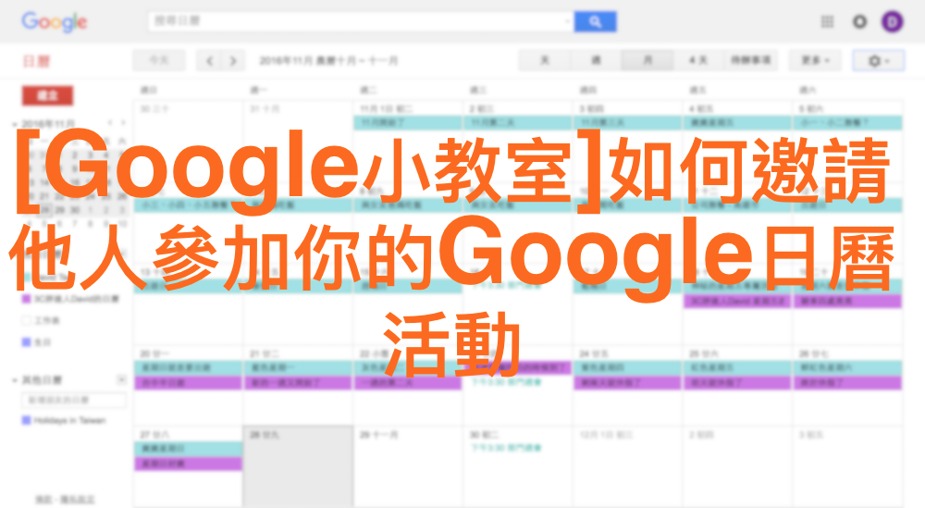Switch to Month view tab
Screen dimensions: 925x508
pos(647,60)
